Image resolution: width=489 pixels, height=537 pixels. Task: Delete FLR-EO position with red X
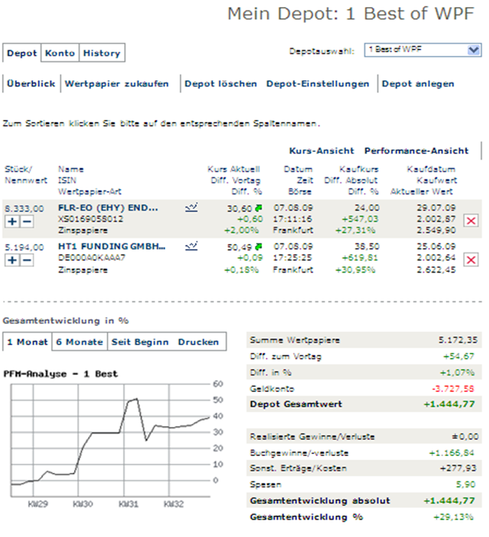click(x=472, y=220)
